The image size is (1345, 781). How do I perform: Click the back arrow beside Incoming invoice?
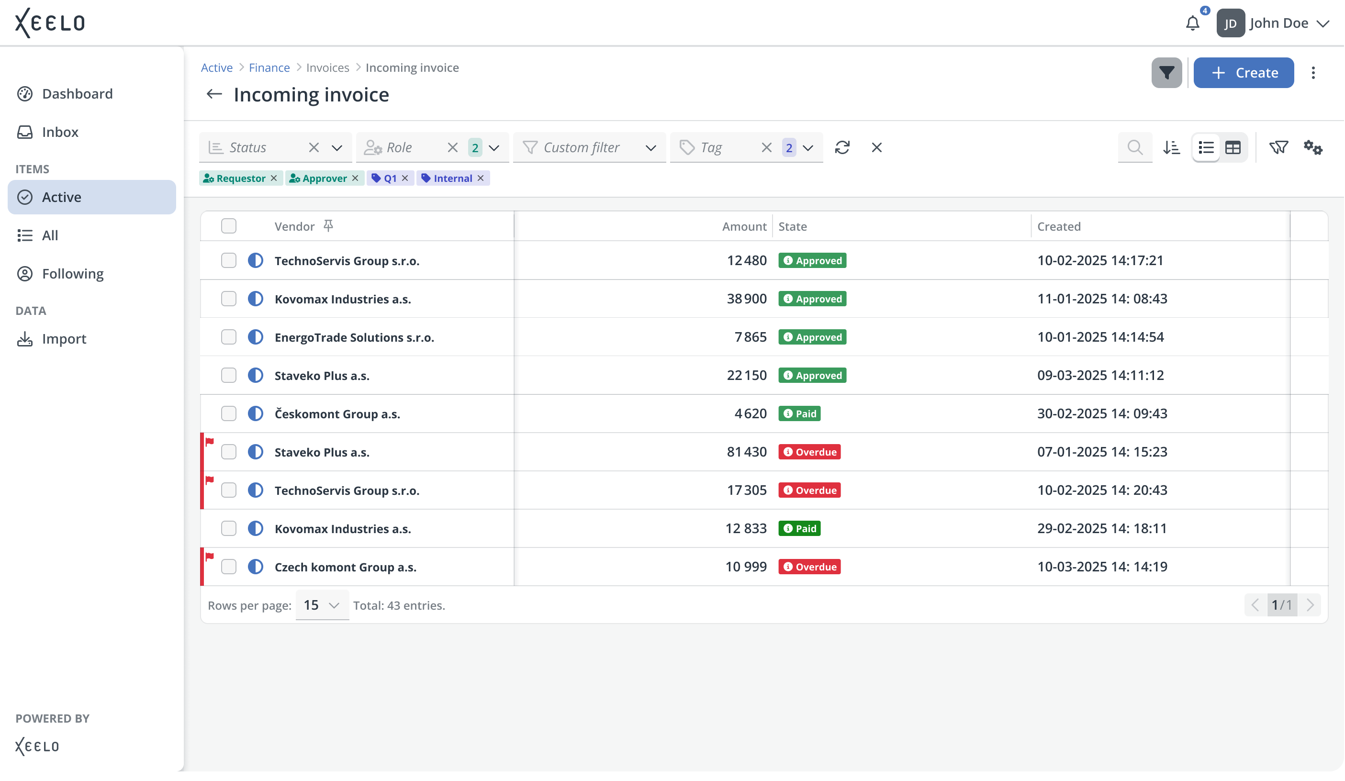coord(214,94)
